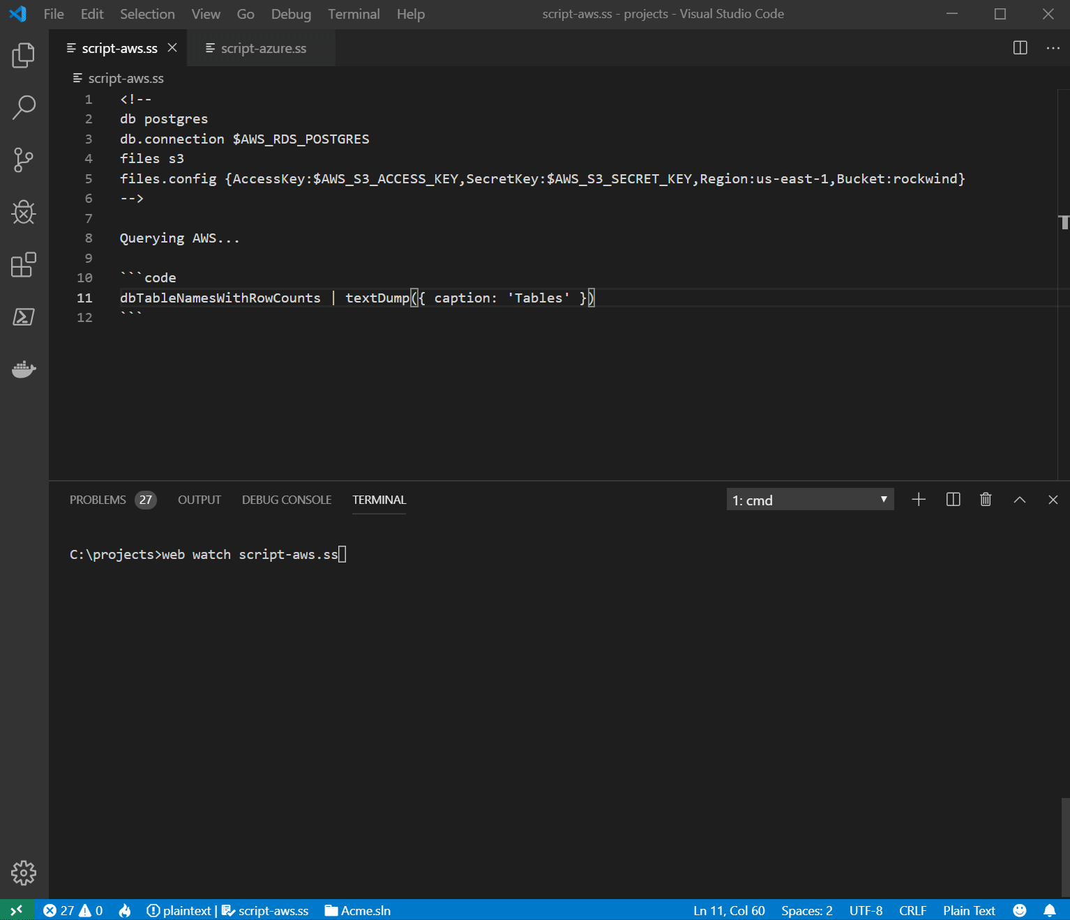Maximize the panel with up chevron
Screen dimensions: 1070x920
(1019, 499)
